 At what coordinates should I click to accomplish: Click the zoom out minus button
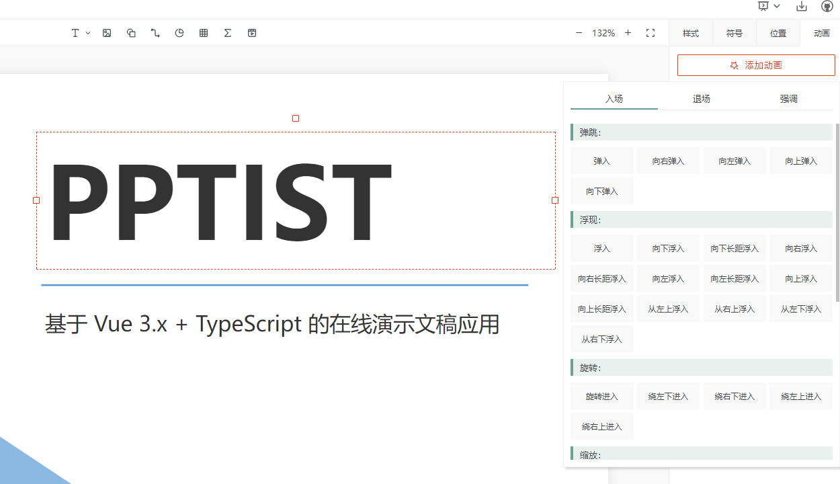(x=579, y=33)
